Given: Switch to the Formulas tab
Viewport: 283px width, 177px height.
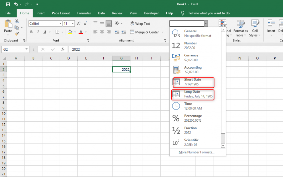Looking at the screenshot, I should [x=84, y=13].
